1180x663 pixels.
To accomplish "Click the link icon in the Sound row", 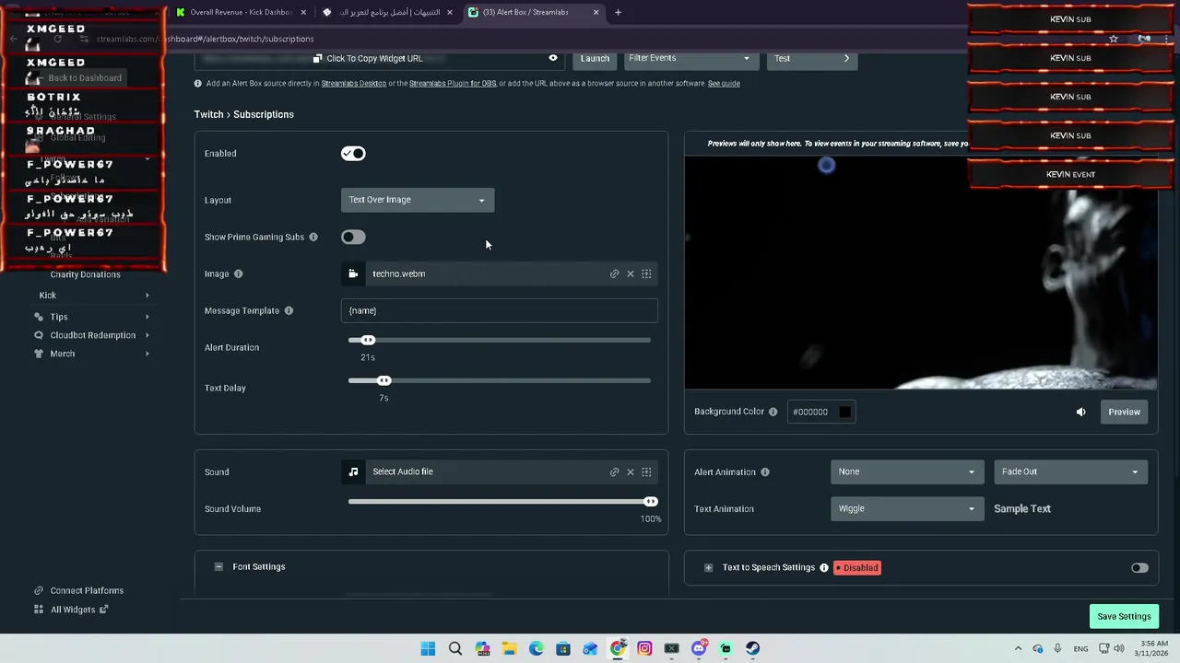I will point(614,471).
